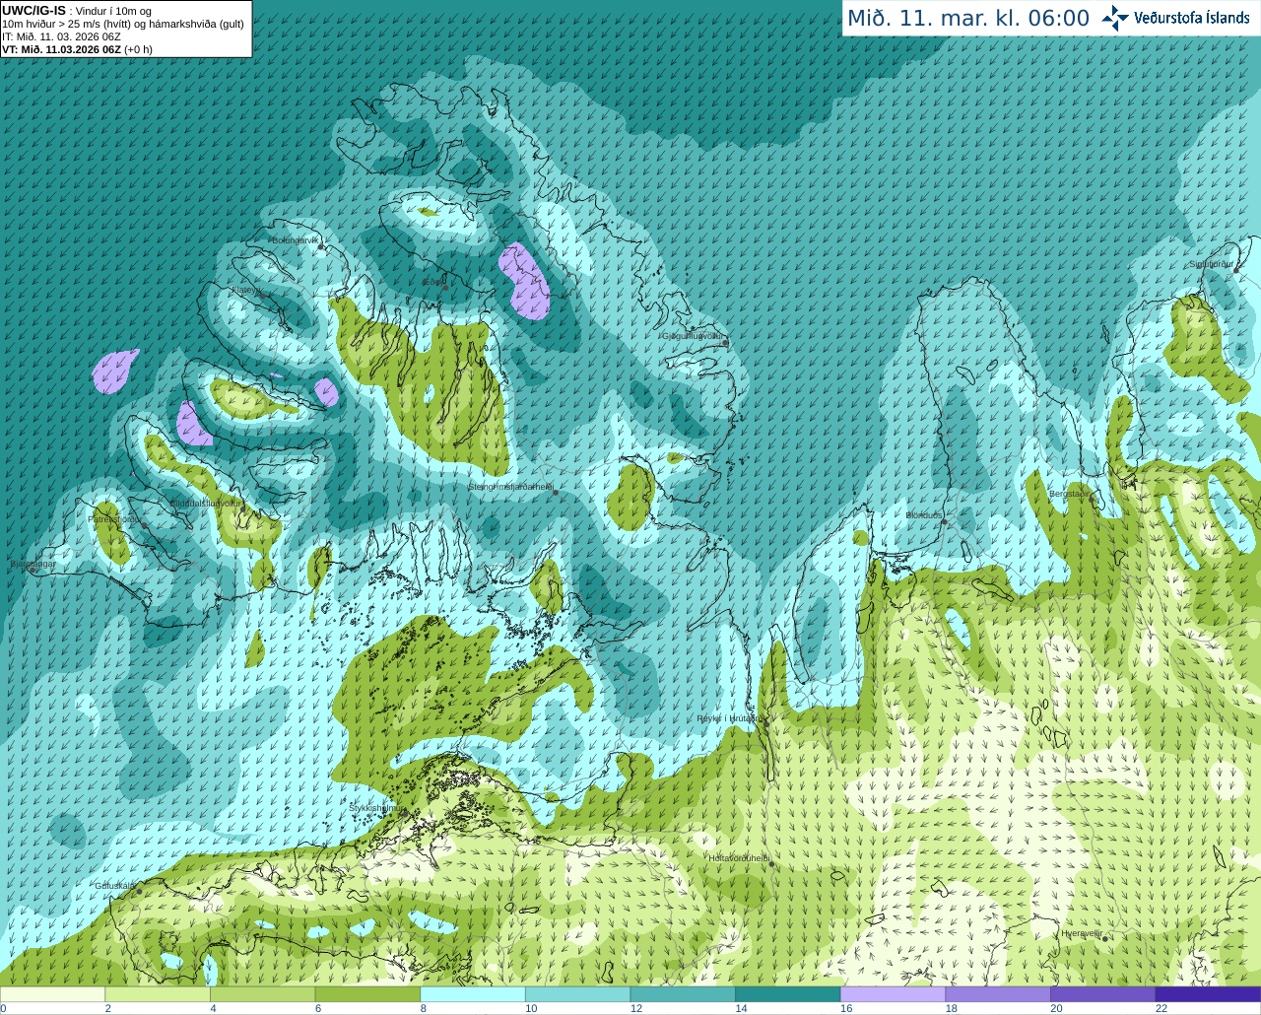1261x1015 pixels.
Task: Click the Gjögurflugvöllur station dot marker
Action: tap(726, 343)
